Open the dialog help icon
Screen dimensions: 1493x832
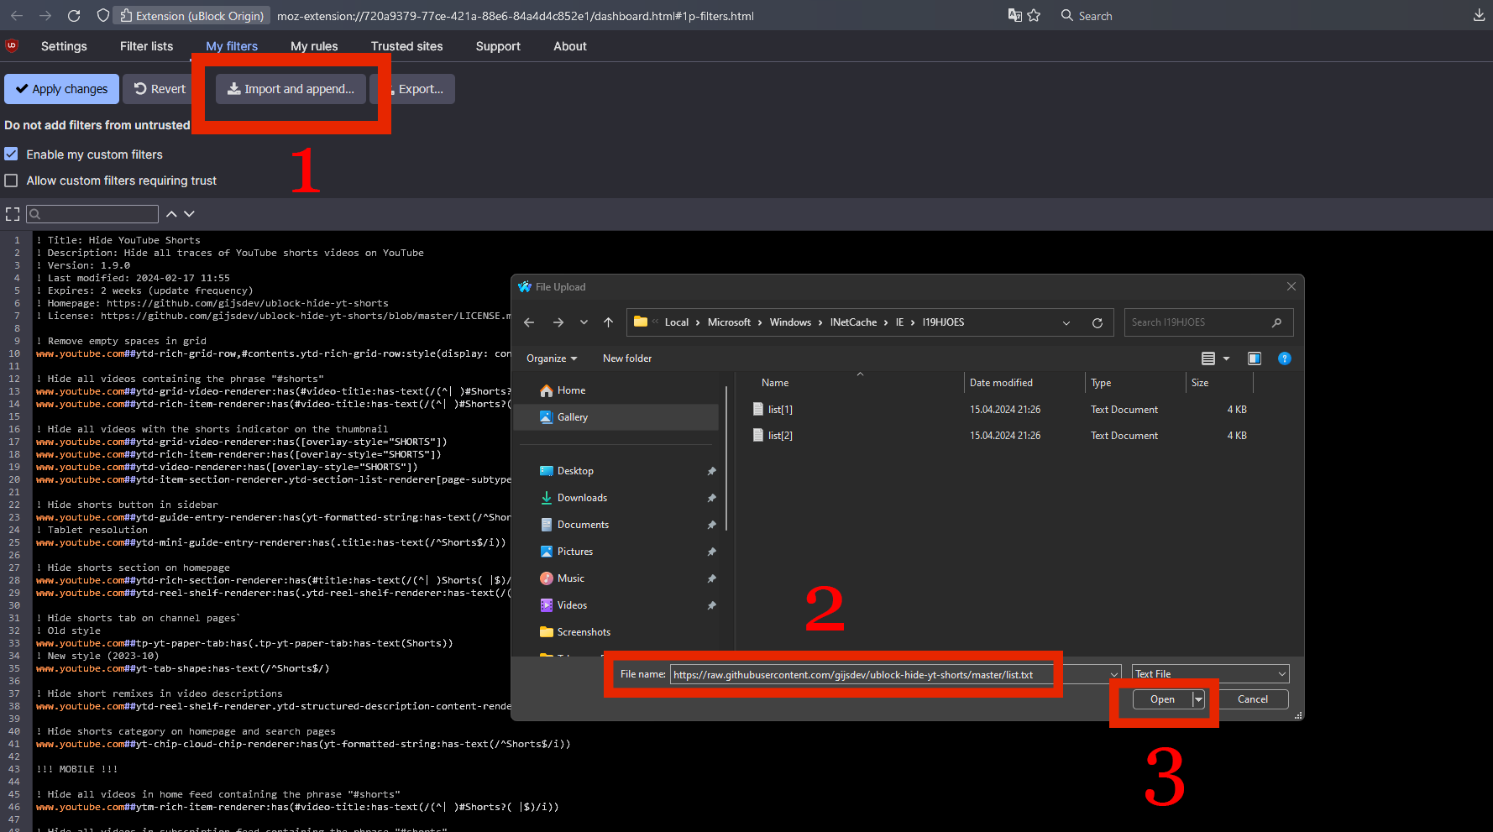coord(1284,358)
